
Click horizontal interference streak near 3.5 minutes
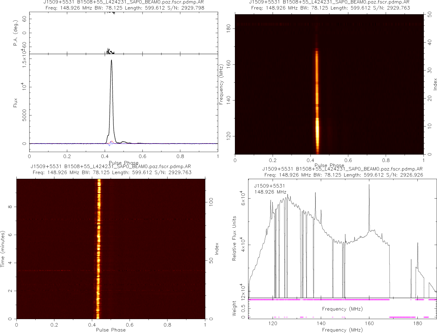pos(53,271)
